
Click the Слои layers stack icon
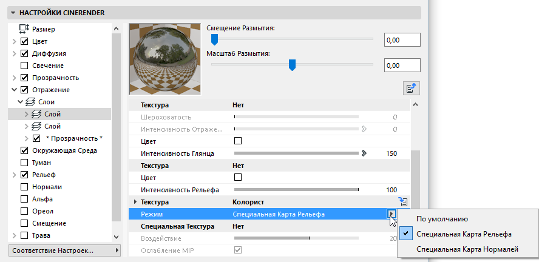coord(32,102)
